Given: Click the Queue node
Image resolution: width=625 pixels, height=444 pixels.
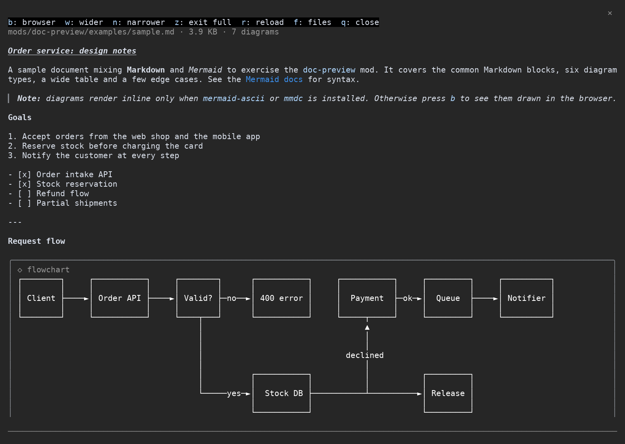Looking at the screenshot, I should (448, 298).
